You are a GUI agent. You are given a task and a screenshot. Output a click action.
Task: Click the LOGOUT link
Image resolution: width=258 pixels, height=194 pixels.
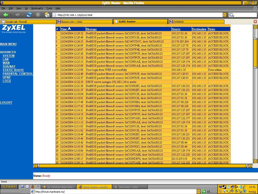(x=6, y=102)
